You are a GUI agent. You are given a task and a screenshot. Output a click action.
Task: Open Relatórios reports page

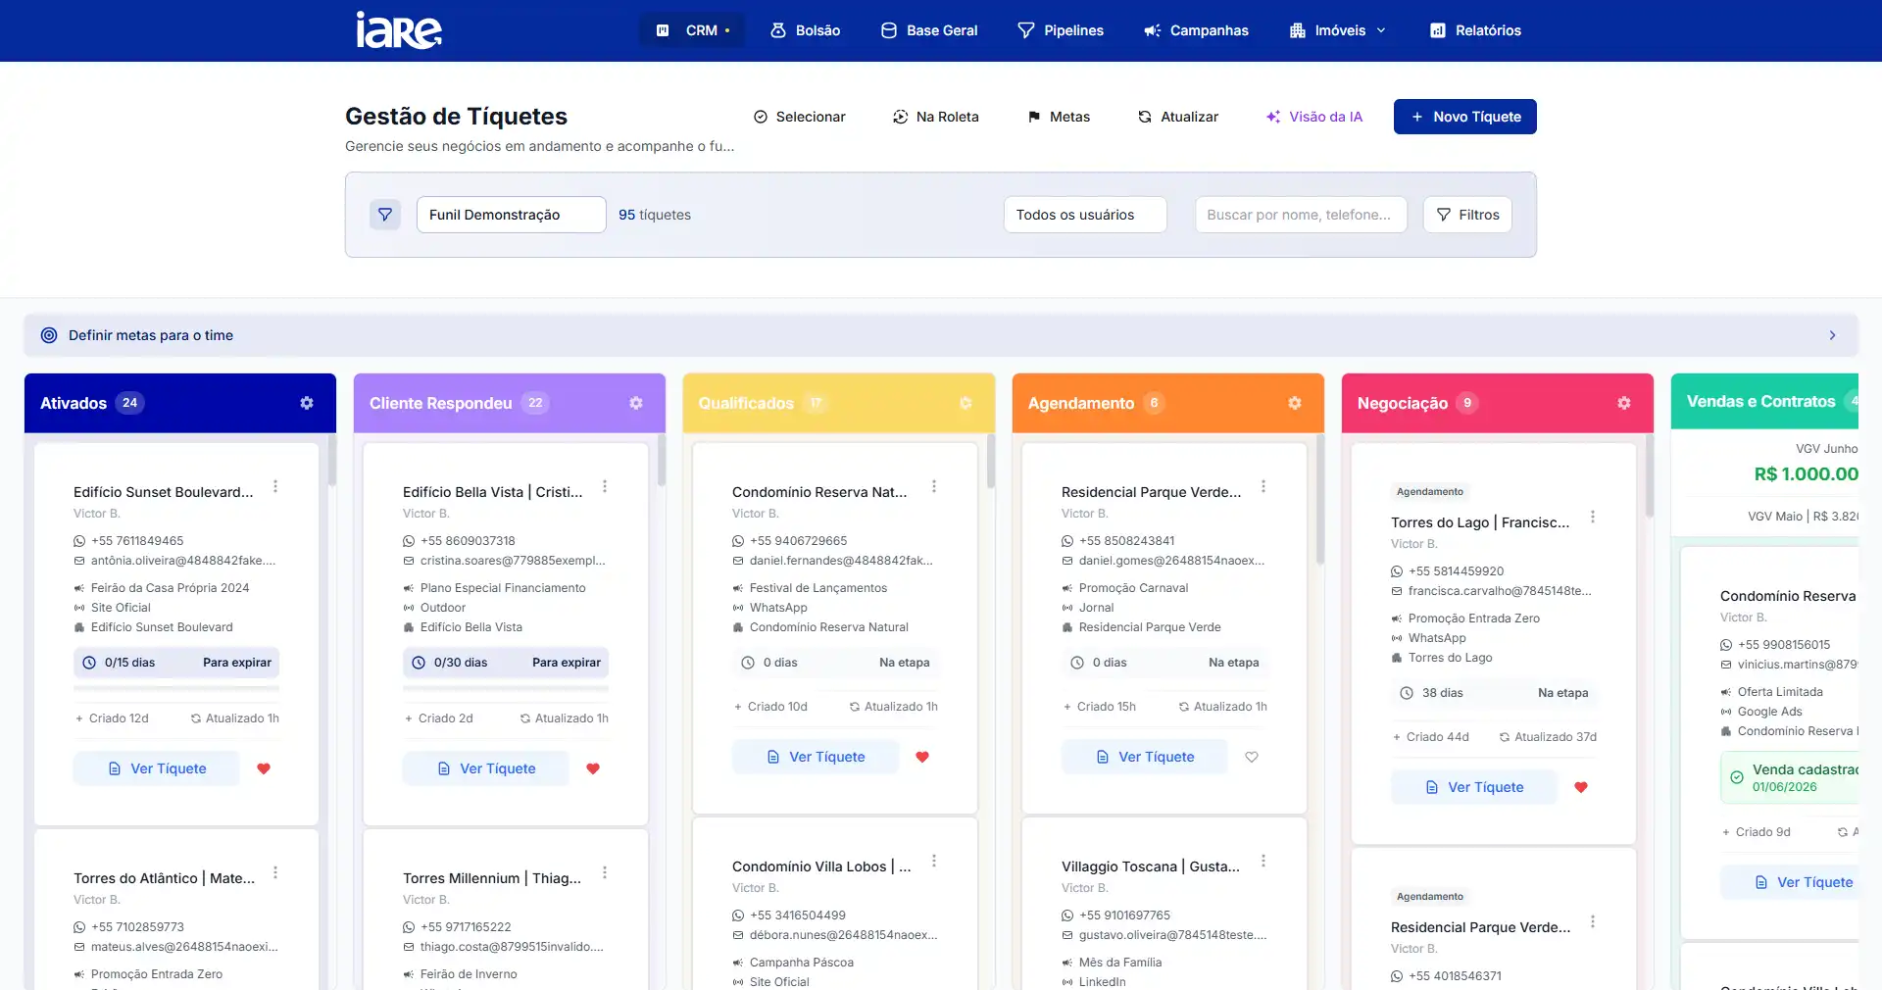coord(1475,30)
